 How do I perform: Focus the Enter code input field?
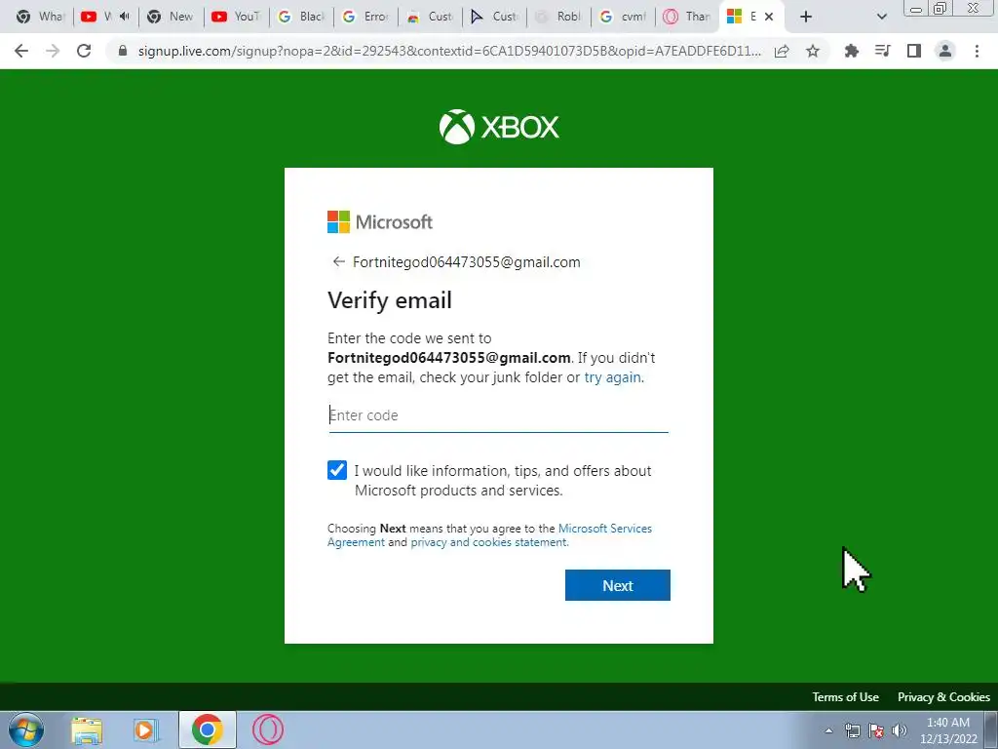[498, 415]
